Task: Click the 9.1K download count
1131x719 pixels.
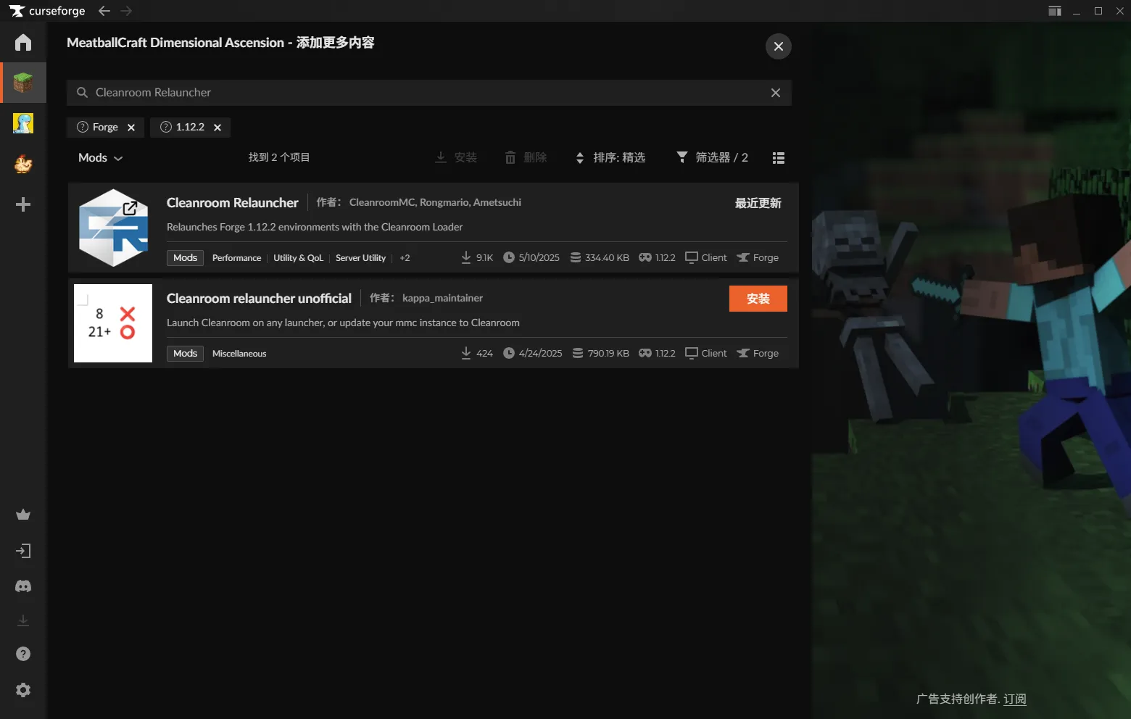Action: [x=477, y=258]
